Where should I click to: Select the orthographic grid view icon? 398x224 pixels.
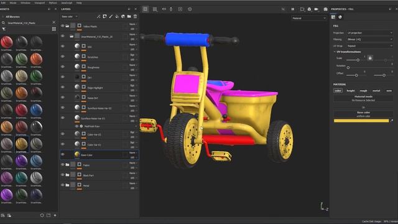pyautogui.click(x=155, y=9)
